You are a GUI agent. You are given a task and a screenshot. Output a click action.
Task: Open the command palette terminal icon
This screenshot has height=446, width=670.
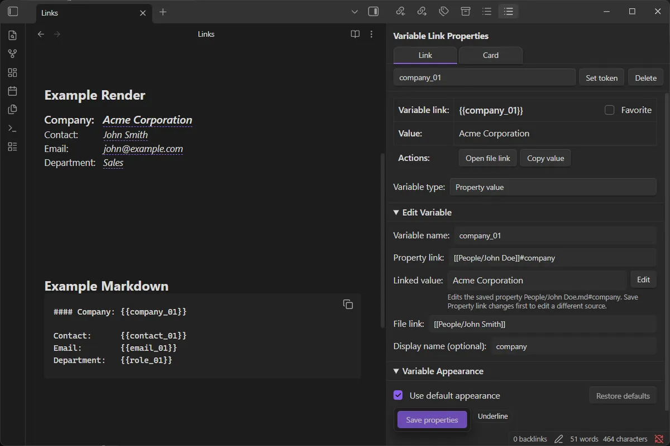[x=13, y=128]
